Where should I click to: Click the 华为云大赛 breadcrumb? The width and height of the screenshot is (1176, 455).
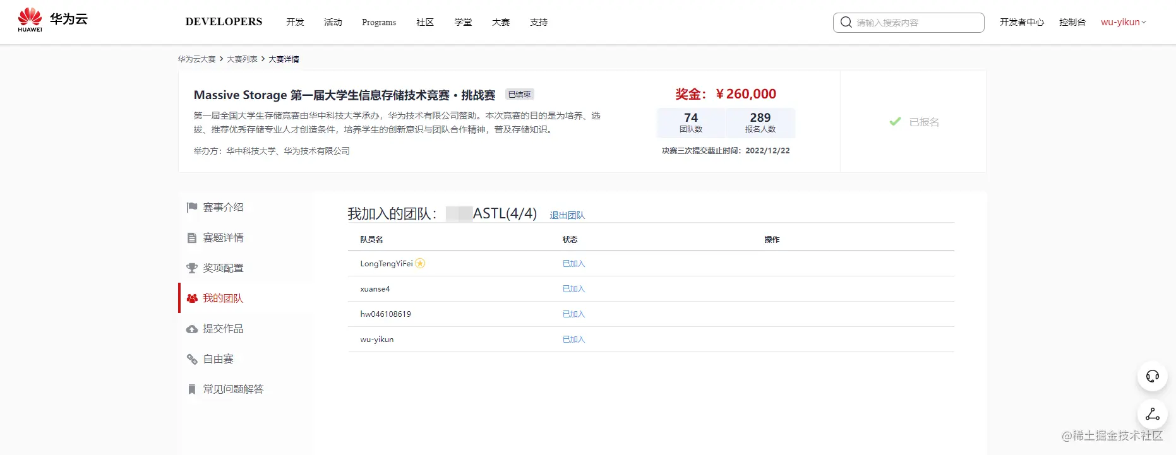(x=196, y=59)
